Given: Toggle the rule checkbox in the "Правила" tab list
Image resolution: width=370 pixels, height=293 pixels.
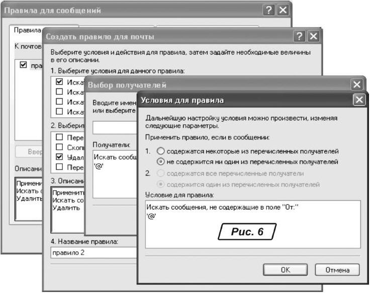Looking at the screenshot, I should click(x=23, y=65).
